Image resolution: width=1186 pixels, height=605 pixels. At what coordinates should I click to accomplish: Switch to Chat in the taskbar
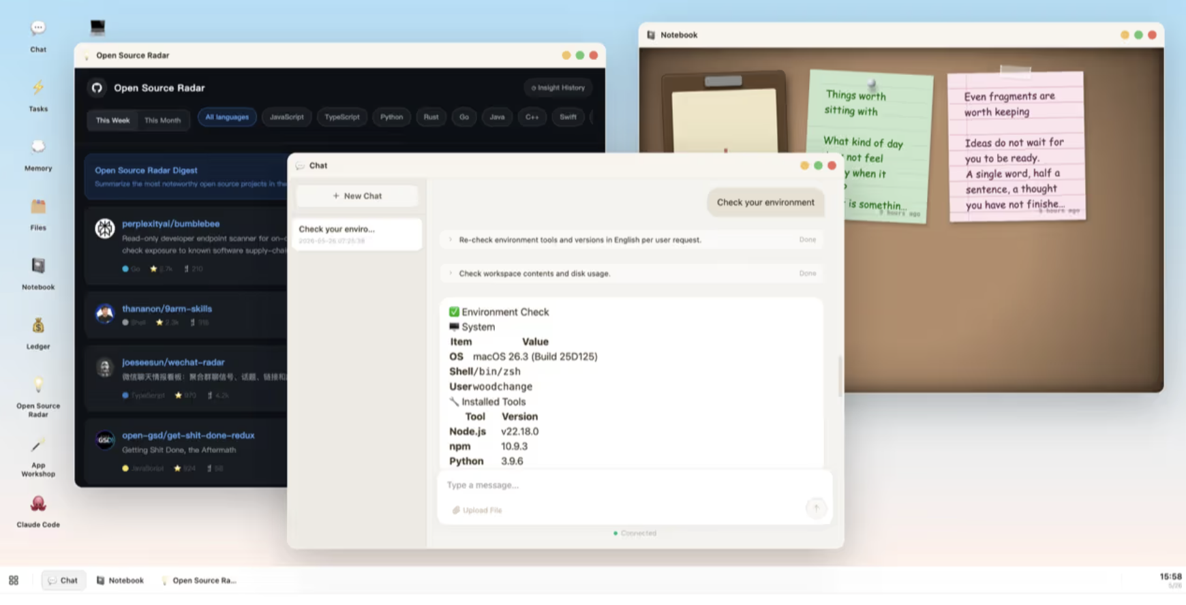[63, 580]
